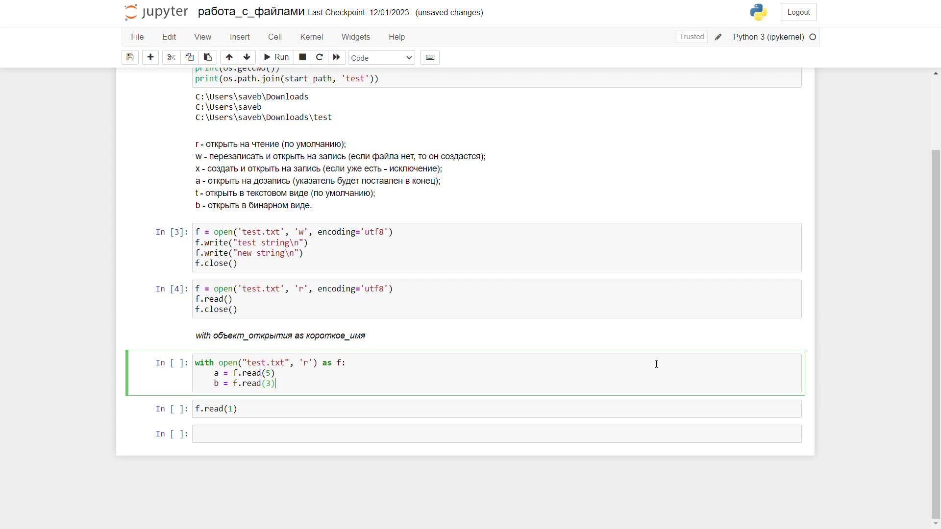Paste cells below

207,57
